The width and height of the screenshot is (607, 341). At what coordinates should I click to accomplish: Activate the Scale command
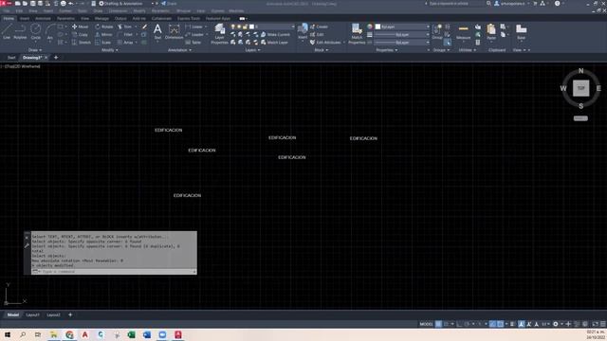(103, 42)
